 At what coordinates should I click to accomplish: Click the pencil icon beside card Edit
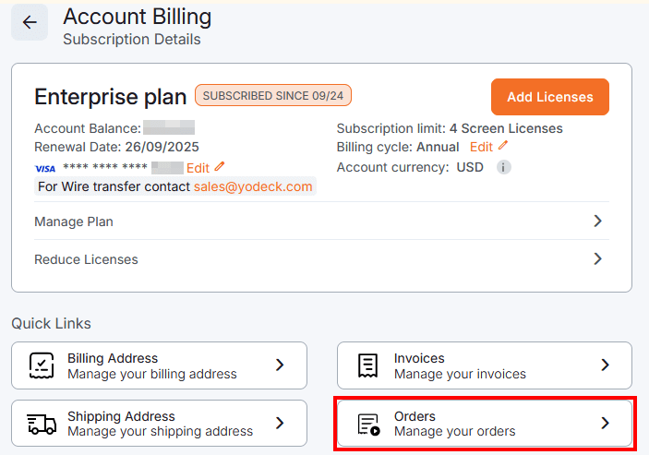(220, 167)
